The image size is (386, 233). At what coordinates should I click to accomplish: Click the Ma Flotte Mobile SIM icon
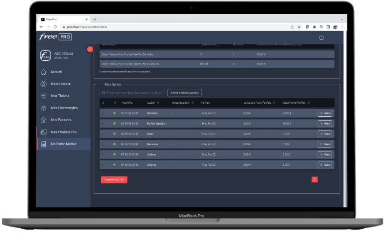coord(44,144)
